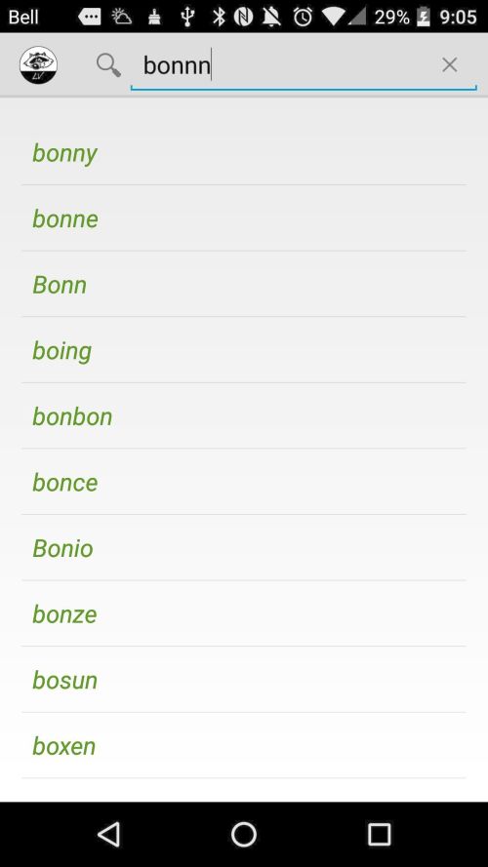Select the boxen result
Screen dimensions: 488x867
point(243,745)
